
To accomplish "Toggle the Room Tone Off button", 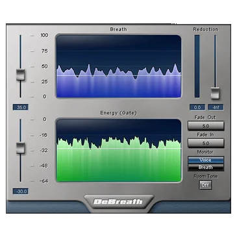I will click(x=205, y=185).
